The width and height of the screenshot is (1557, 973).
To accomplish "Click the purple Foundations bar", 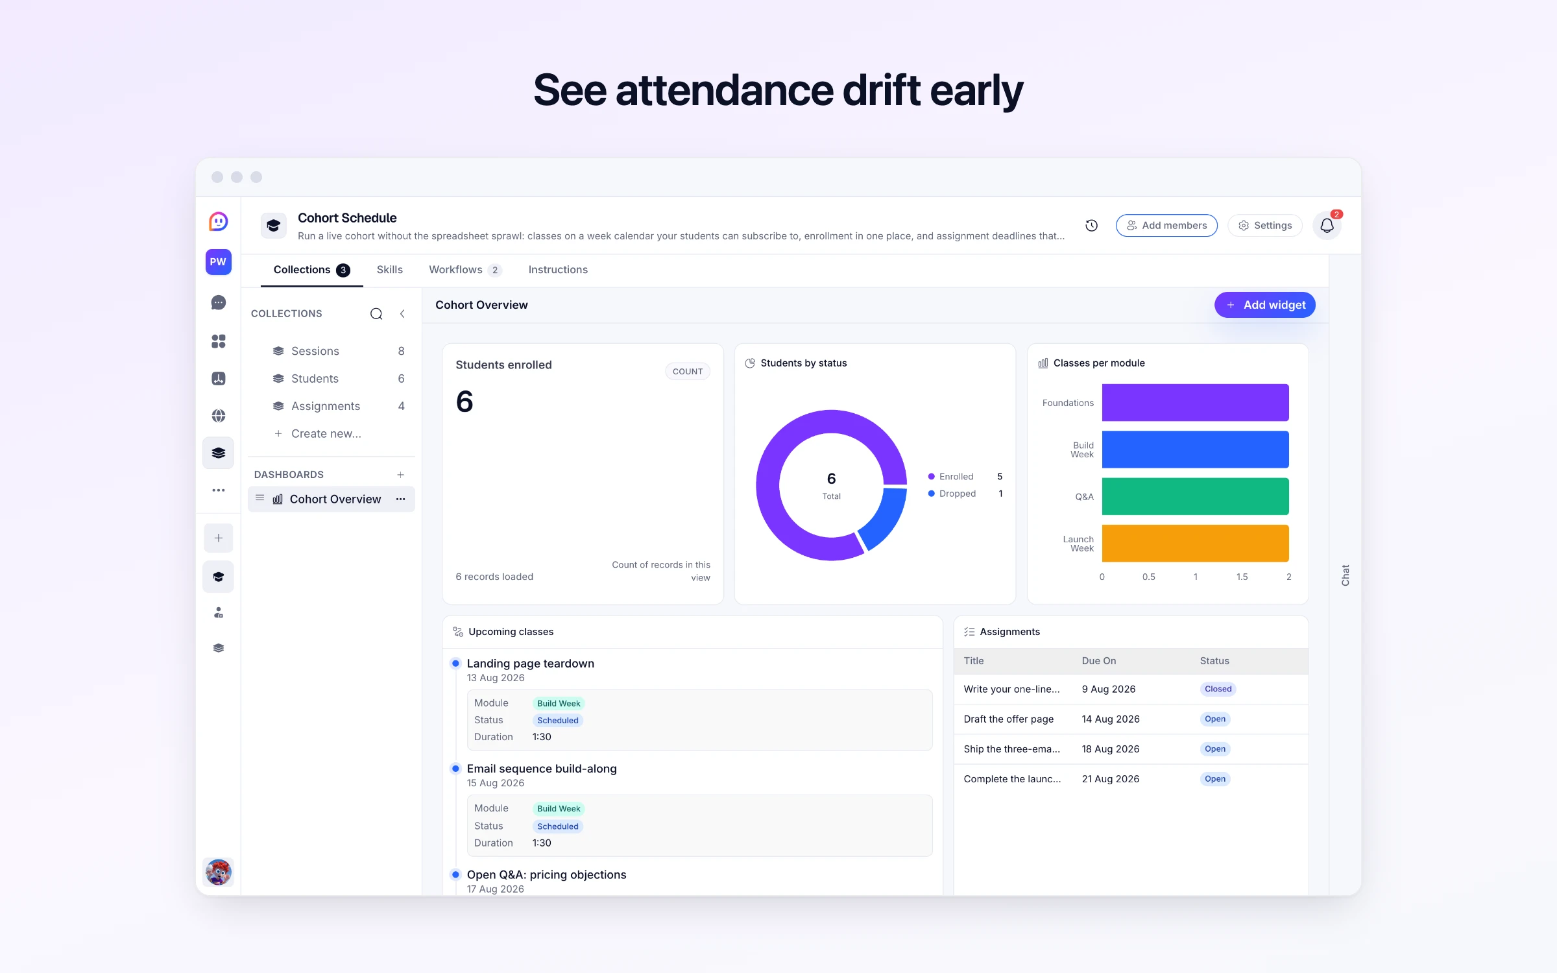I will (x=1195, y=402).
